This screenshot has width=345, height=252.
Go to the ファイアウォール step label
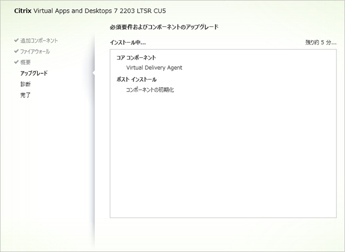point(35,52)
